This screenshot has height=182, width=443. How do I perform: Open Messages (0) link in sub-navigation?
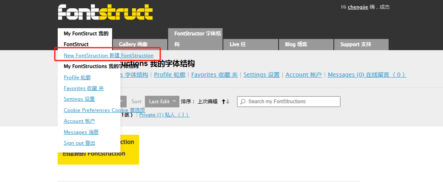click(367, 75)
